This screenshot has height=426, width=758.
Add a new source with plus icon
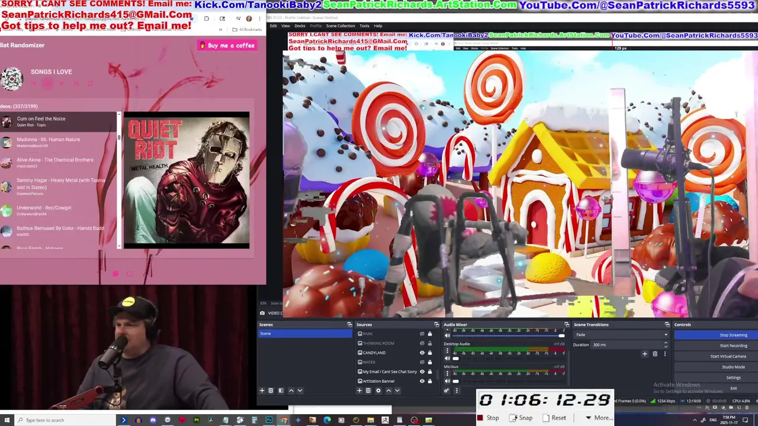359,390
